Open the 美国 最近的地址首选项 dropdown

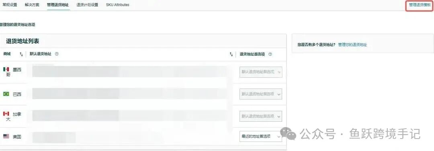[x=261, y=136]
